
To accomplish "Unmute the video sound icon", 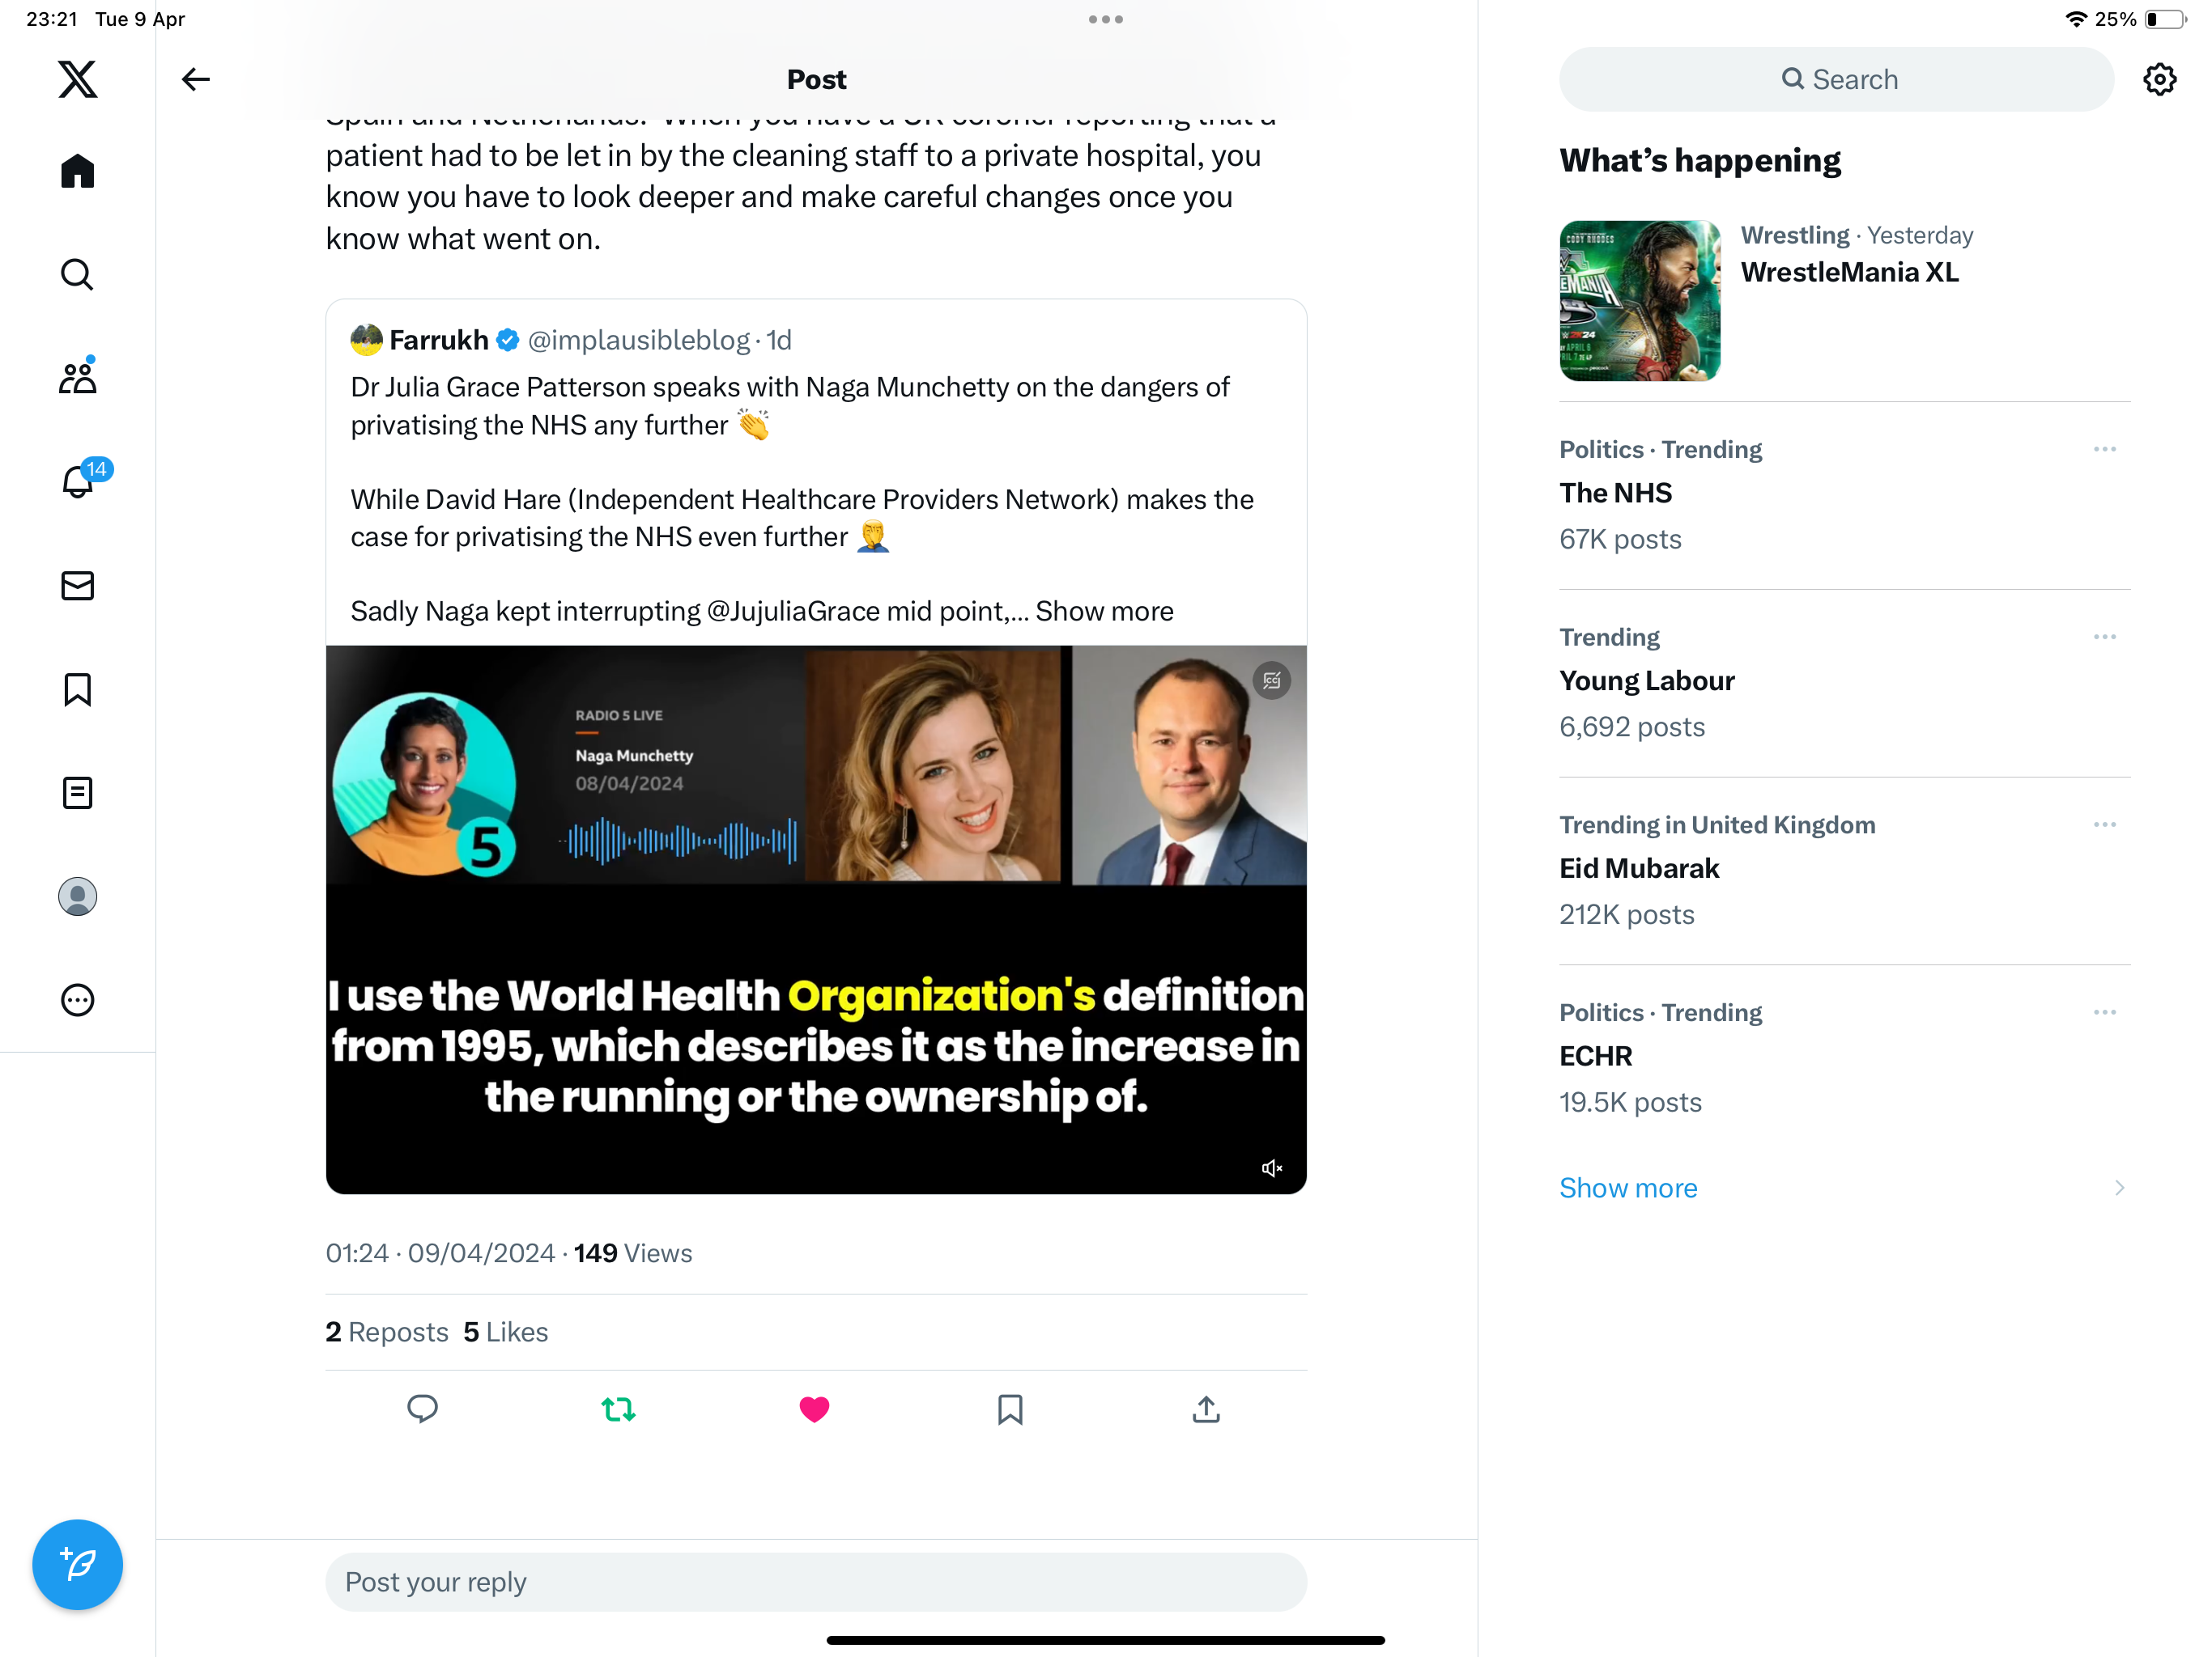I will pyautogui.click(x=1272, y=1168).
